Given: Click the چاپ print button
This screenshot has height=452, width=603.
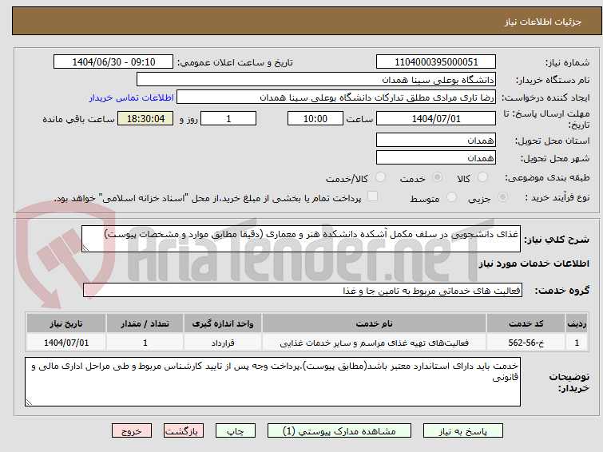Looking at the screenshot, I should tap(236, 431).
